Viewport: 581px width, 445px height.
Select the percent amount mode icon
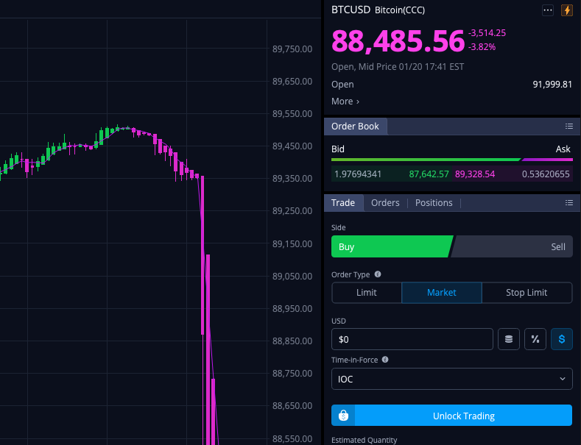[x=535, y=339]
